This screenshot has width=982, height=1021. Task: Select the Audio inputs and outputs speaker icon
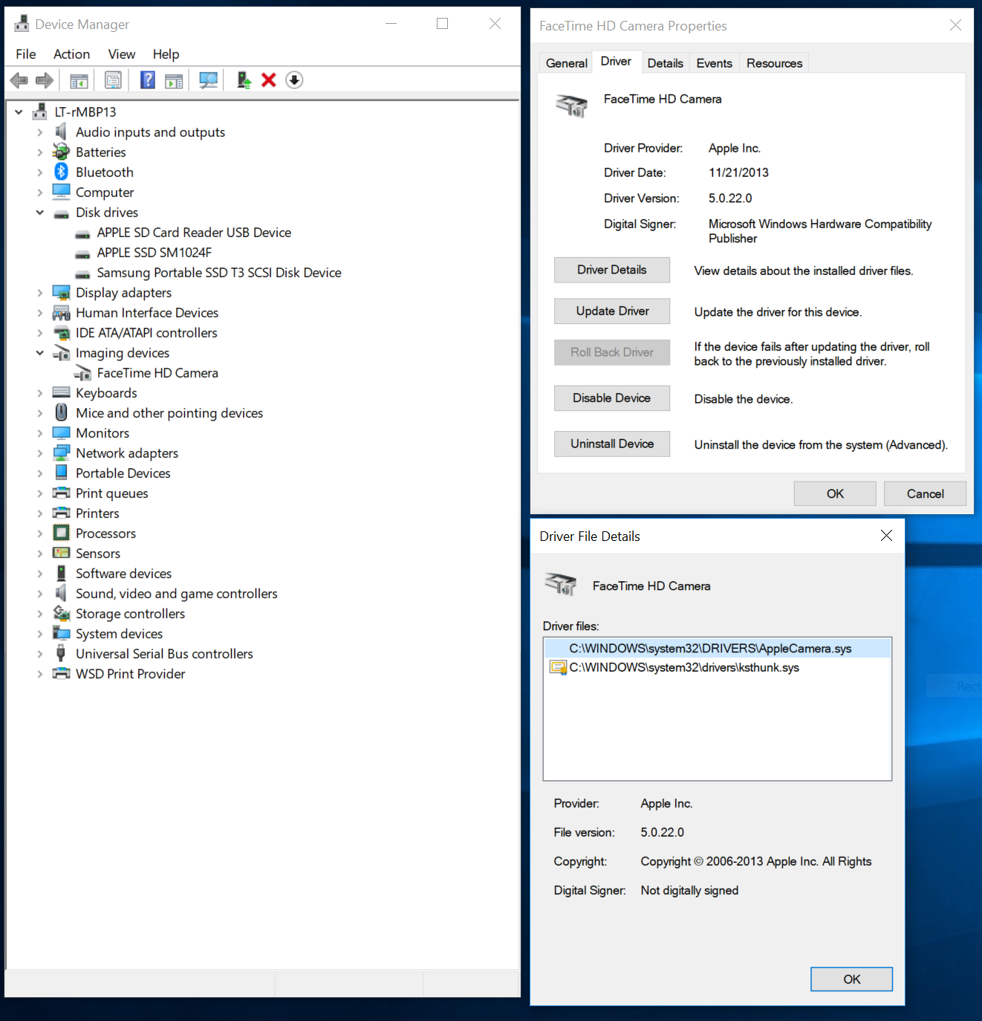tap(61, 132)
